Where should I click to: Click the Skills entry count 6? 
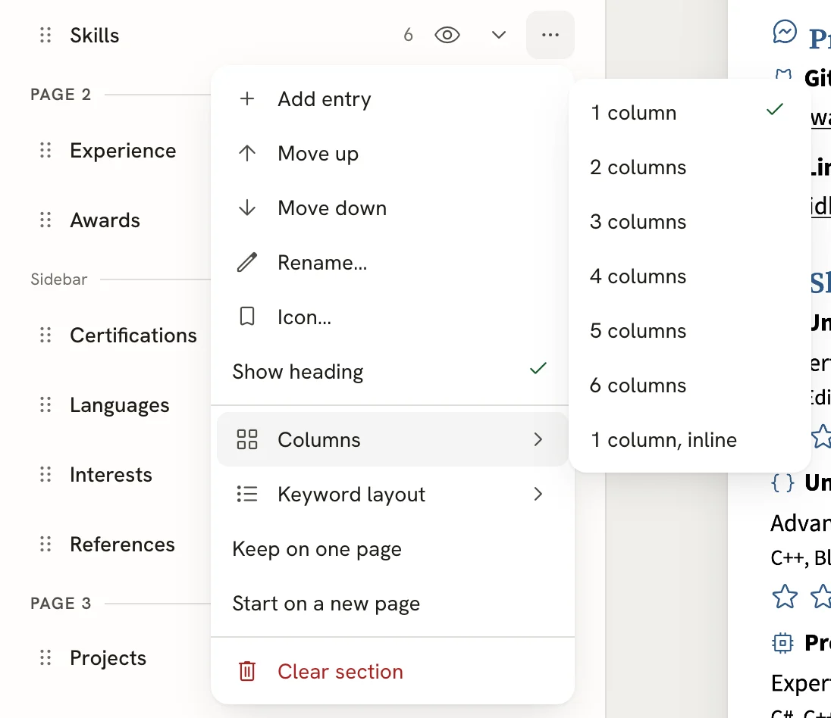[408, 35]
